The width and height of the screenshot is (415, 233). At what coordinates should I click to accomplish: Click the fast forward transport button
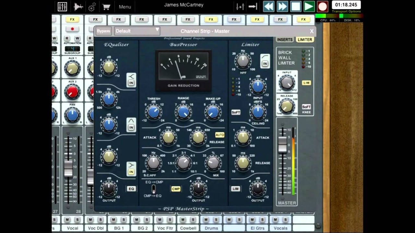(282, 6)
